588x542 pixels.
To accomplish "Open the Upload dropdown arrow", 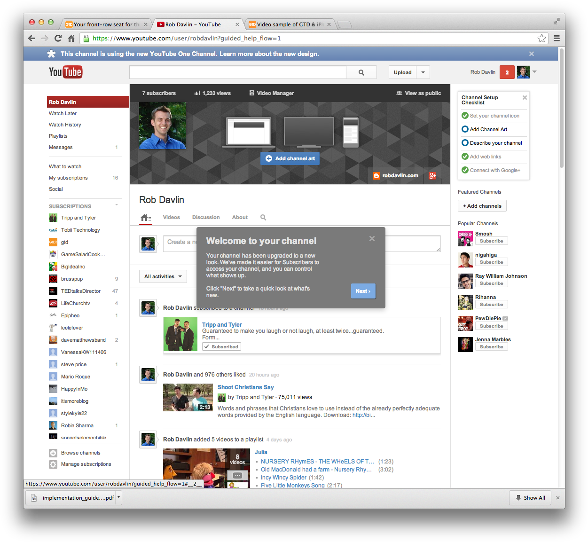I will [423, 72].
